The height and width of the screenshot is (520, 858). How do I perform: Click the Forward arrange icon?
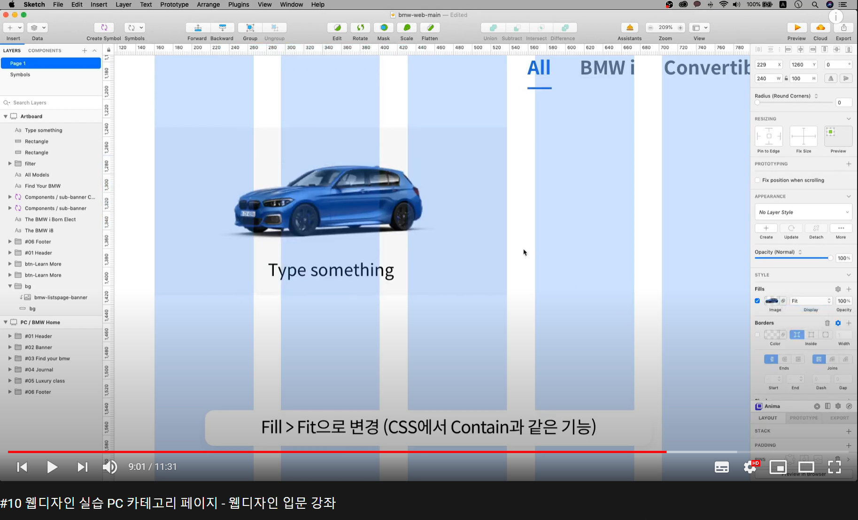[x=198, y=28]
